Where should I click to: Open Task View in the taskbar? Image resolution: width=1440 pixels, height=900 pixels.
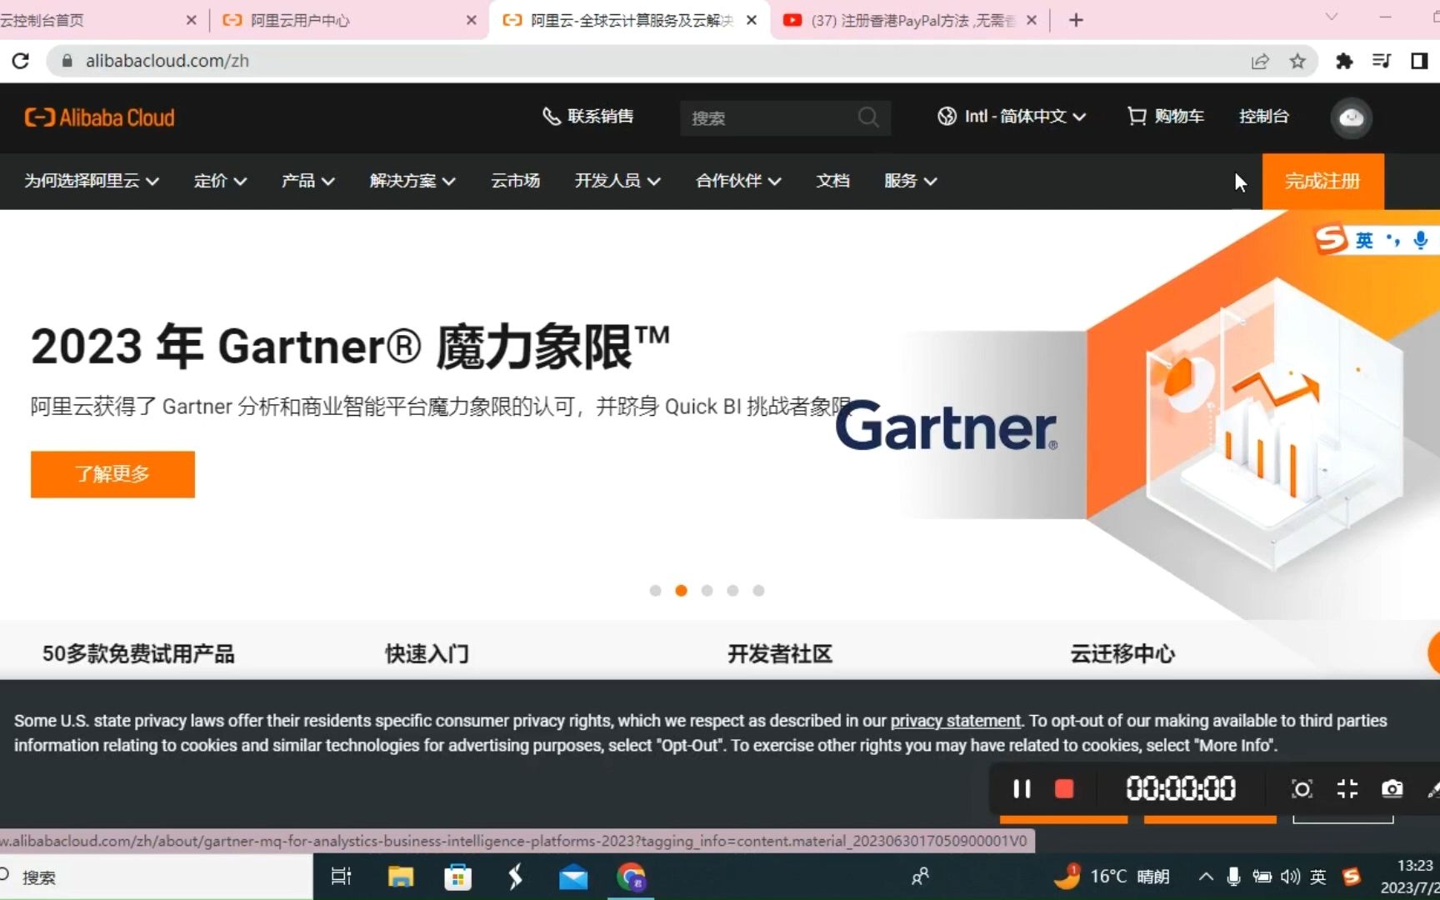click(342, 877)
